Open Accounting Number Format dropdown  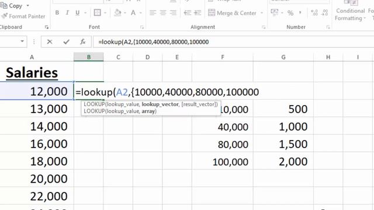point(282,13)
